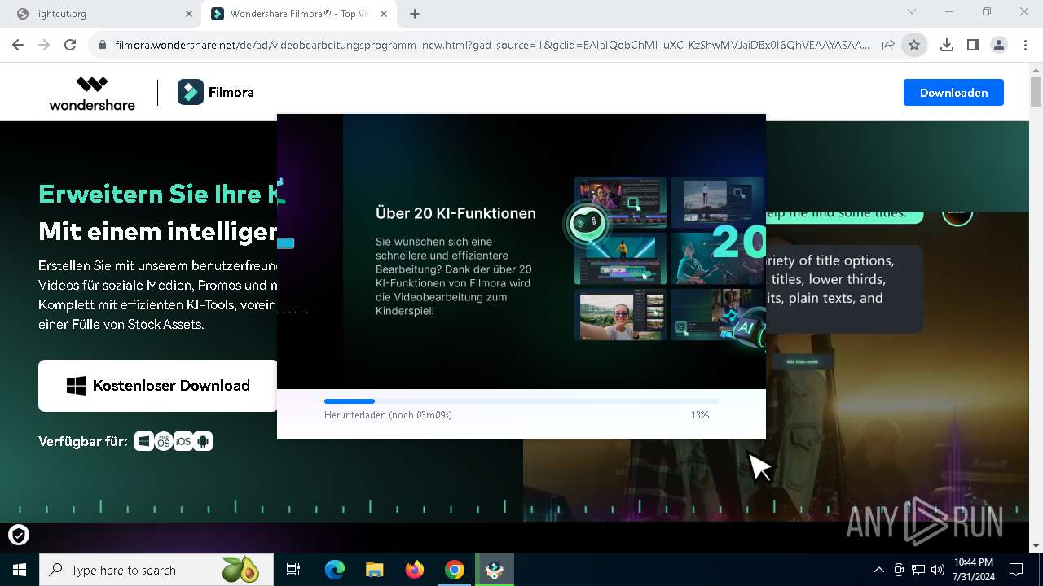Open Filmora installer taskbar icon
This screenshot has width=1043, height=586.
pyautogui.click(x=495, y=570)
